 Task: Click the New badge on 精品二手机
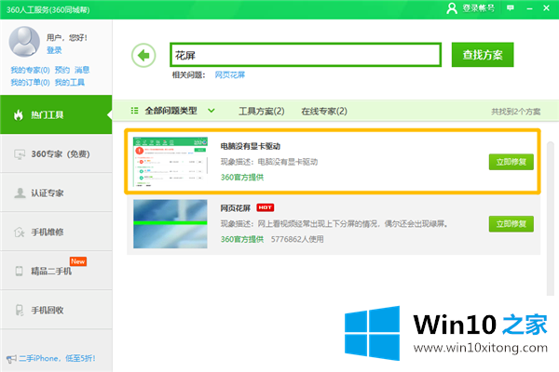[x=77, y=261]
